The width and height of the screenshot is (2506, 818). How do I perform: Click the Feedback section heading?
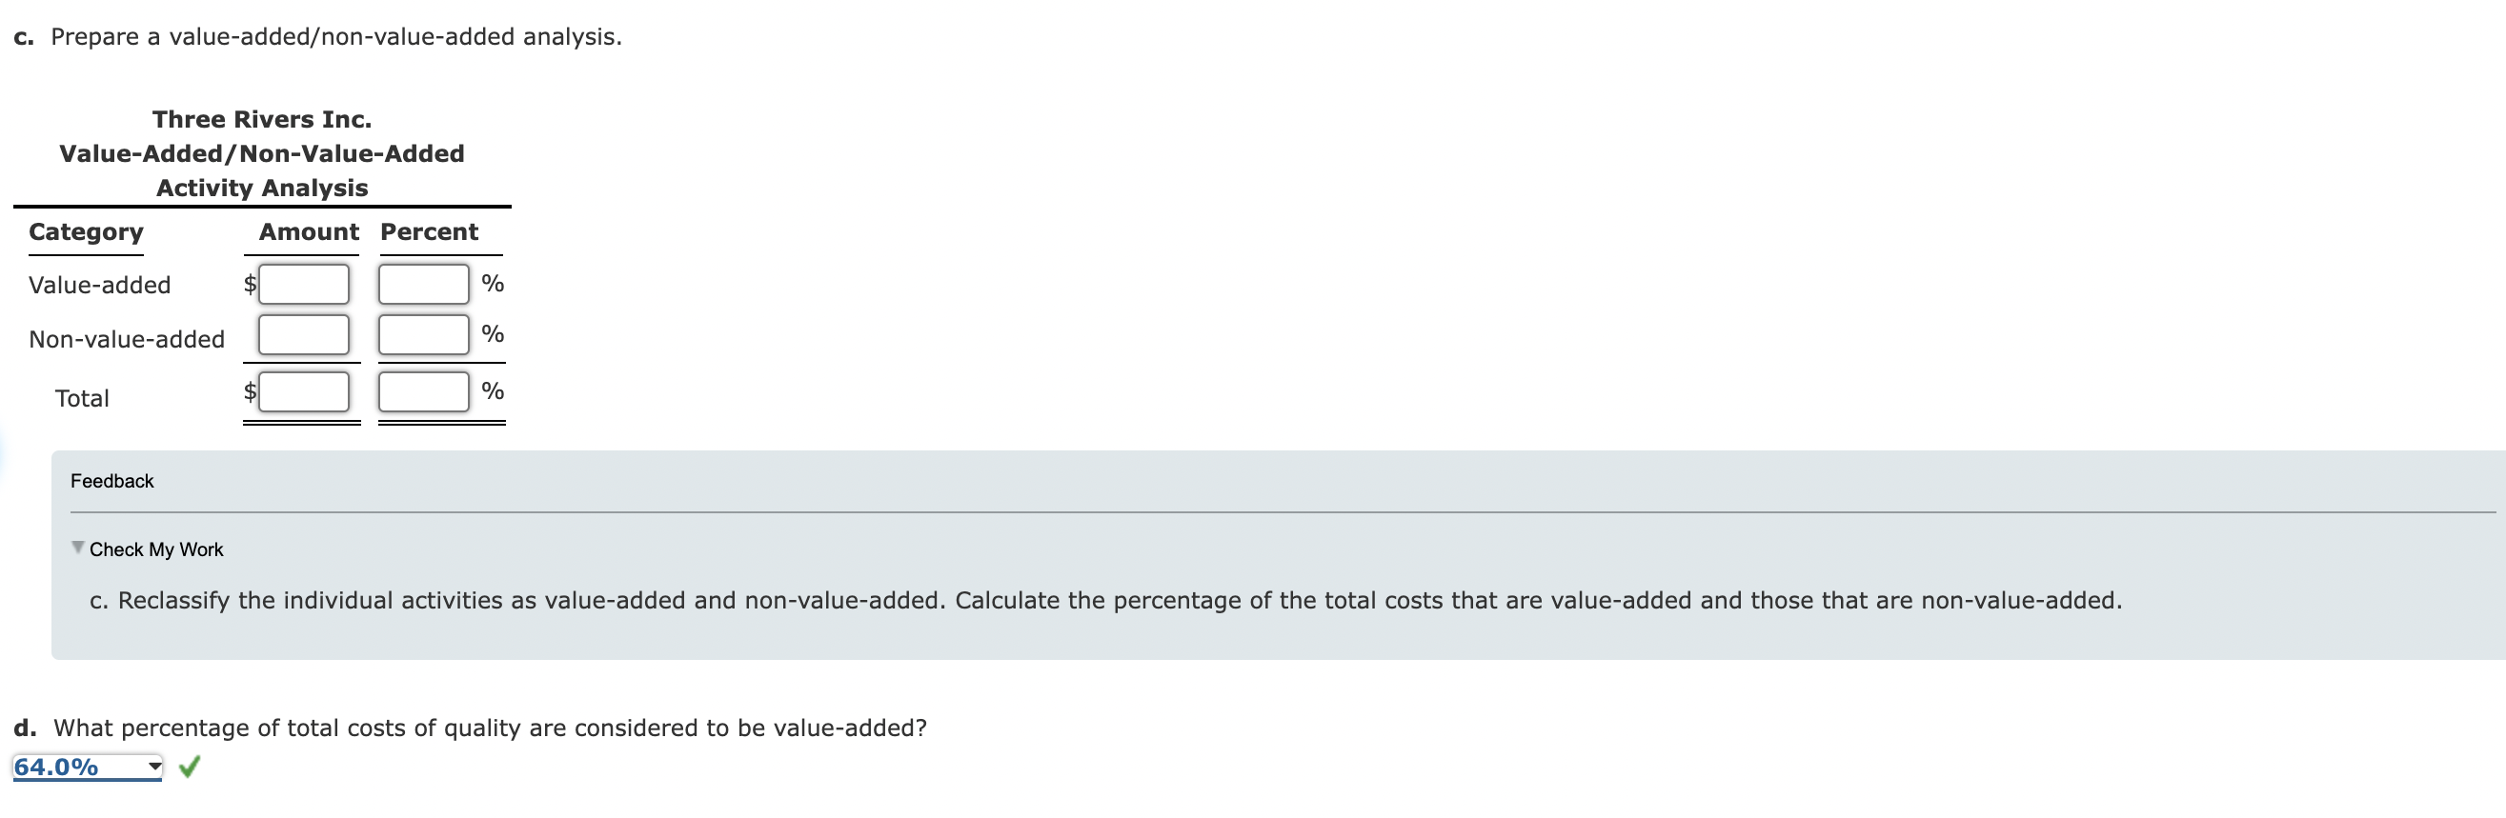coord(111,481)
